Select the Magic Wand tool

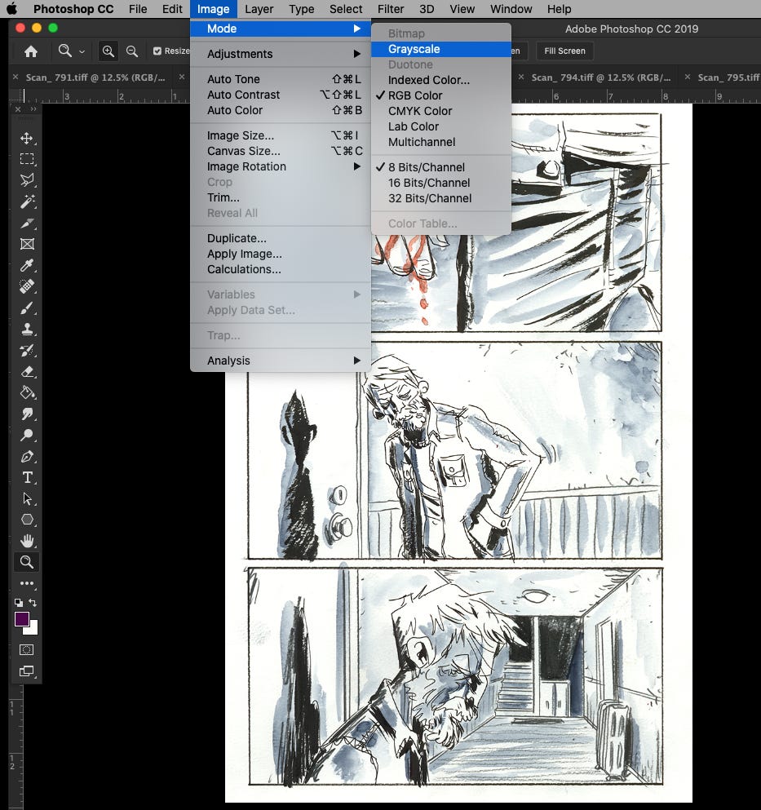click(27, 201)
